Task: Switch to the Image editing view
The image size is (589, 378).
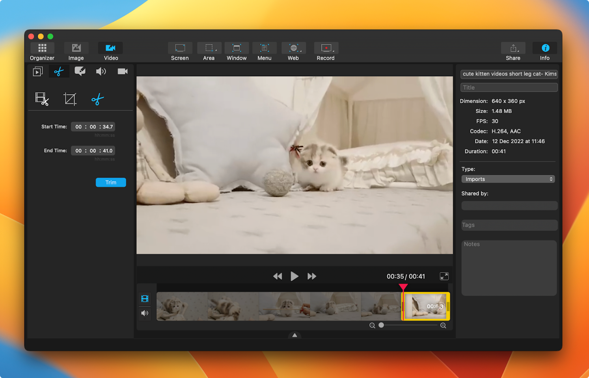Action: [76, 50]
